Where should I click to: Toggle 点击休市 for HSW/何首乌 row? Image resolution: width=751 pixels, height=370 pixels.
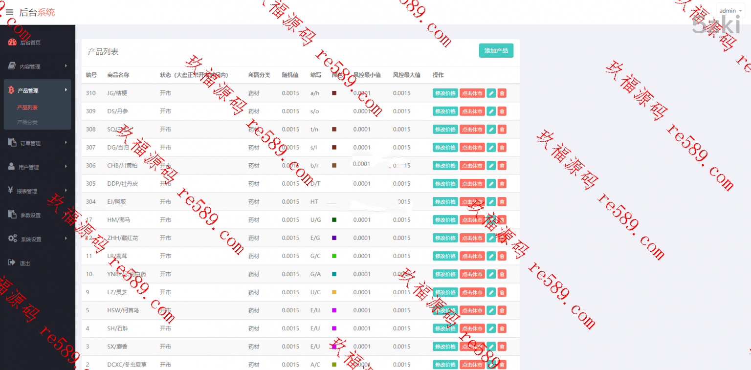pos(472,310)
